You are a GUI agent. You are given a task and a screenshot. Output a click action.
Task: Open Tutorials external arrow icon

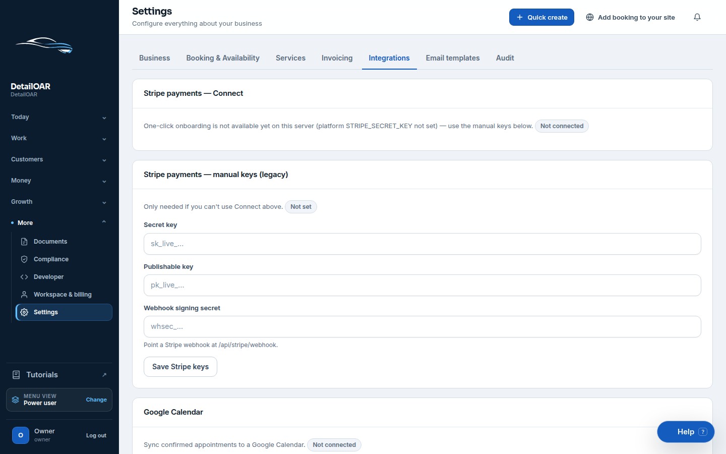coord(104,375)
